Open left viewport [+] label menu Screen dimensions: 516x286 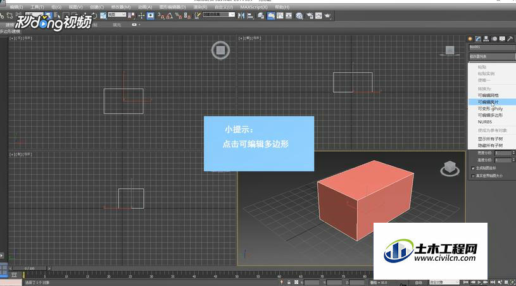click(12, 154)
